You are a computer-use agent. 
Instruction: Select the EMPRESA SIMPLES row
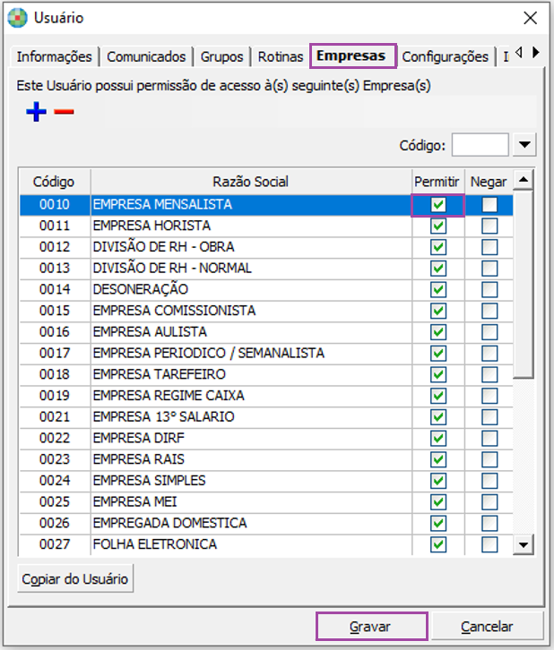point(266,481)
